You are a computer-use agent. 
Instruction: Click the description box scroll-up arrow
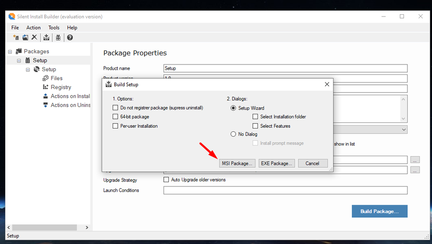tap(403, 99)
